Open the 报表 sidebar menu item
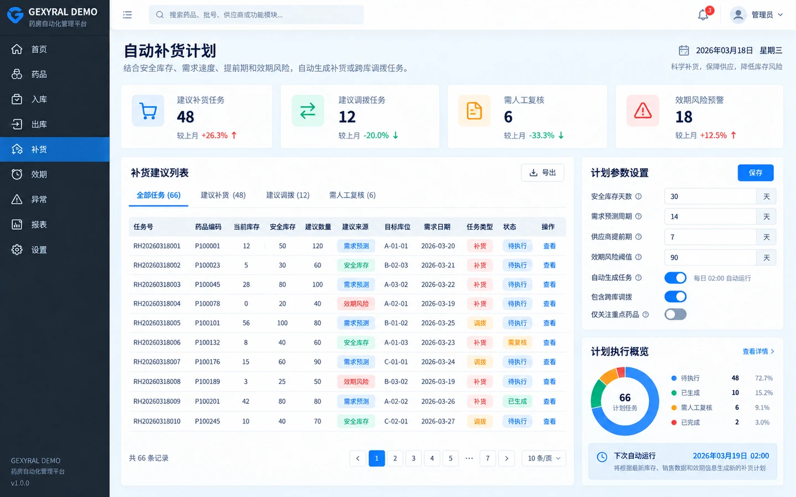The height and width of the screenshot is (497, 796). [55, 225]
